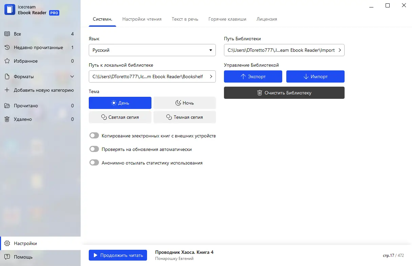The height and width of the screenshot is (266, 412).
Task: Click the page indicator стр.17 / 472
Action: click(393, 256)
